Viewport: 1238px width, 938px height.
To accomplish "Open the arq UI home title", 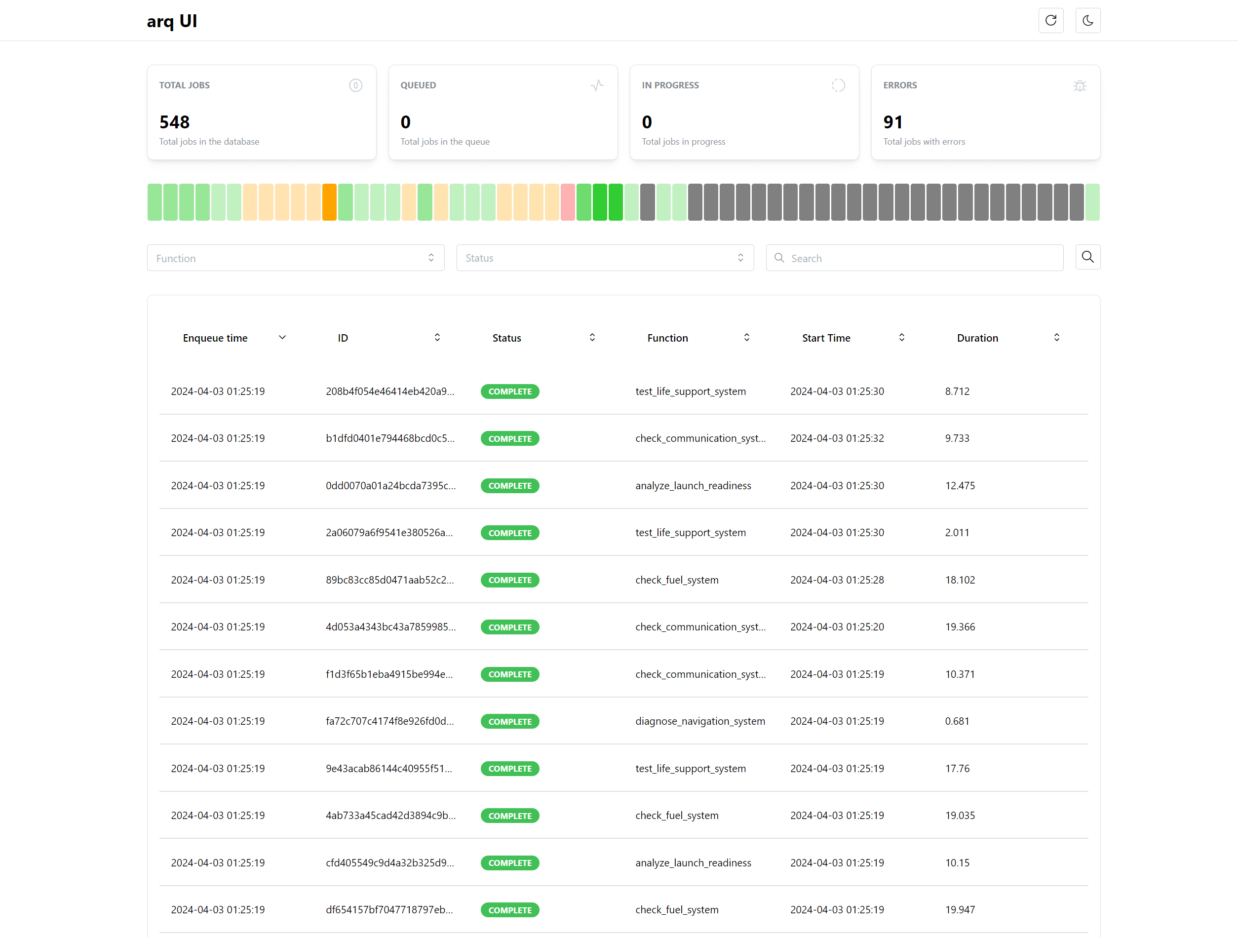I will click(x=172, y=21).
